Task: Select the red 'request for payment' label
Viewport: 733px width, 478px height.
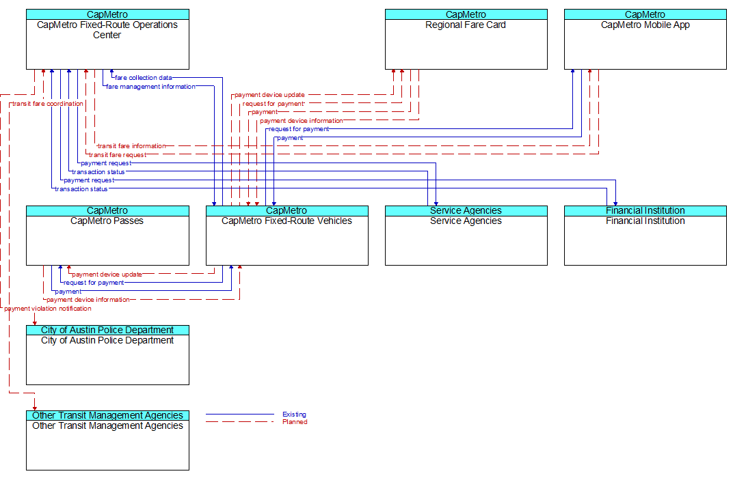Action: point(273,104)
